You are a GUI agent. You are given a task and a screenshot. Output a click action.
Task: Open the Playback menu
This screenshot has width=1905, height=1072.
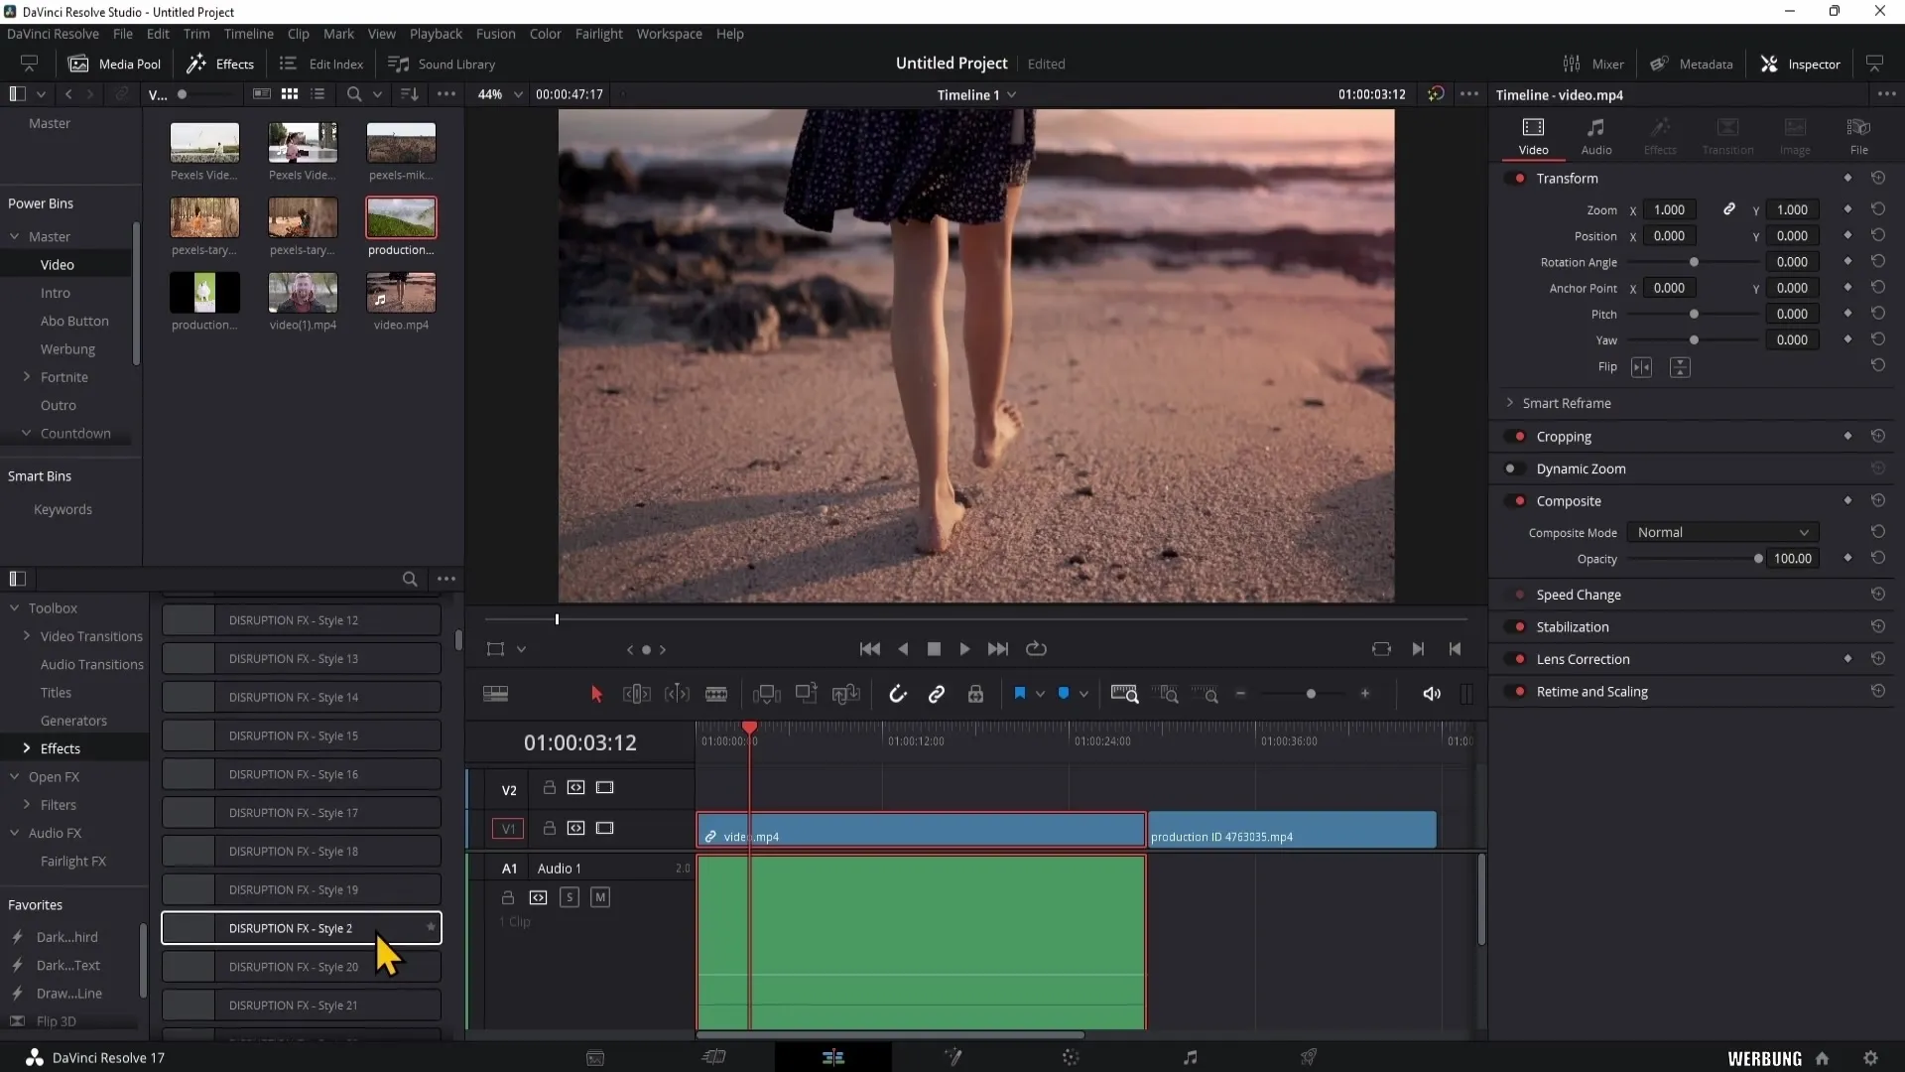(437, 33)
